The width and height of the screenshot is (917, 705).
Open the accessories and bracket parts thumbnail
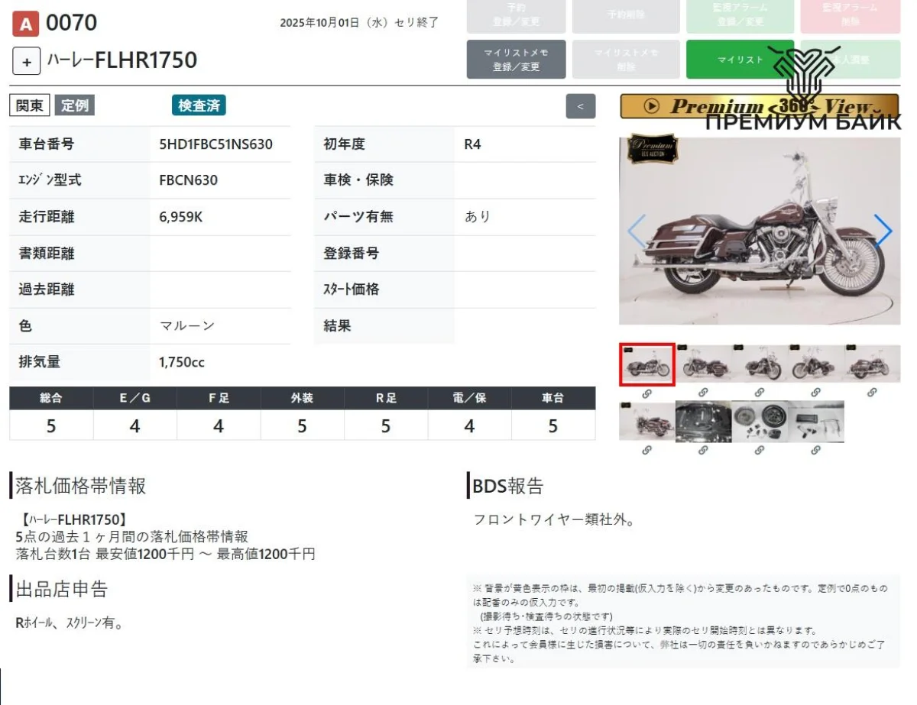pos(815,421)
